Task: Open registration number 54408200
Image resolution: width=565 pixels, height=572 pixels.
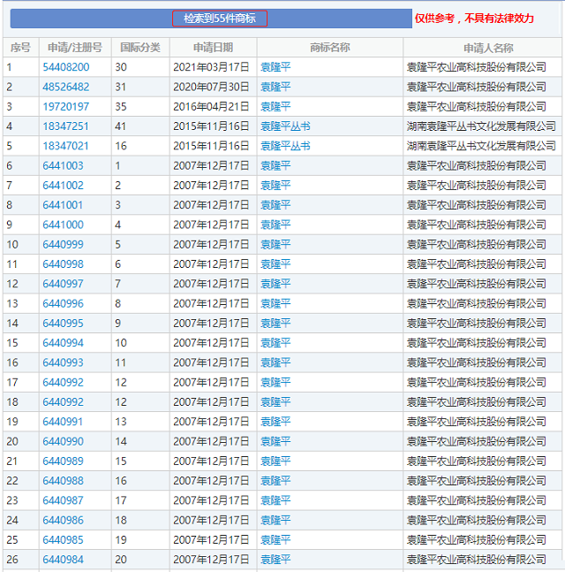Action: (66, 67)
